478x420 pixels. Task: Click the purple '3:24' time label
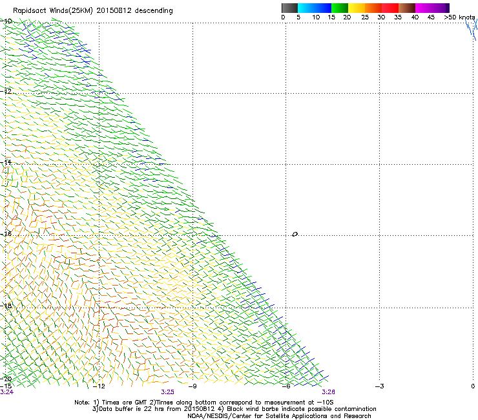[6, 392]
